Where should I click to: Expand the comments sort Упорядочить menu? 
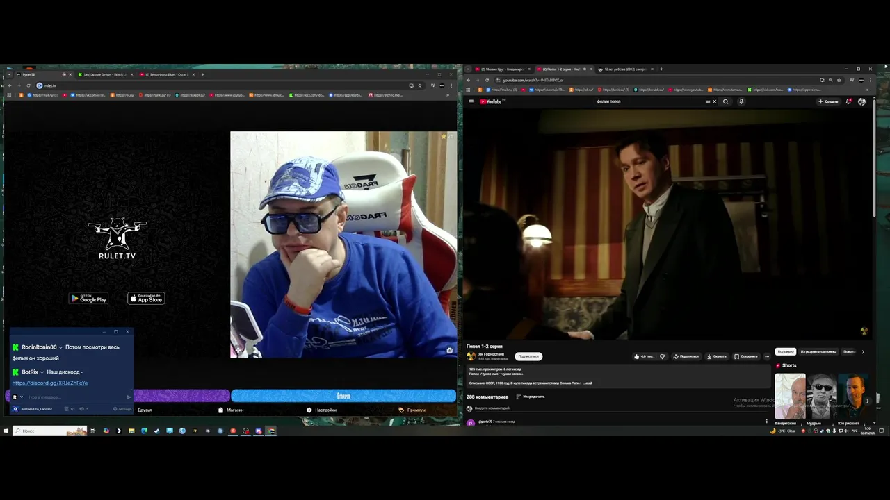point(530,397)
